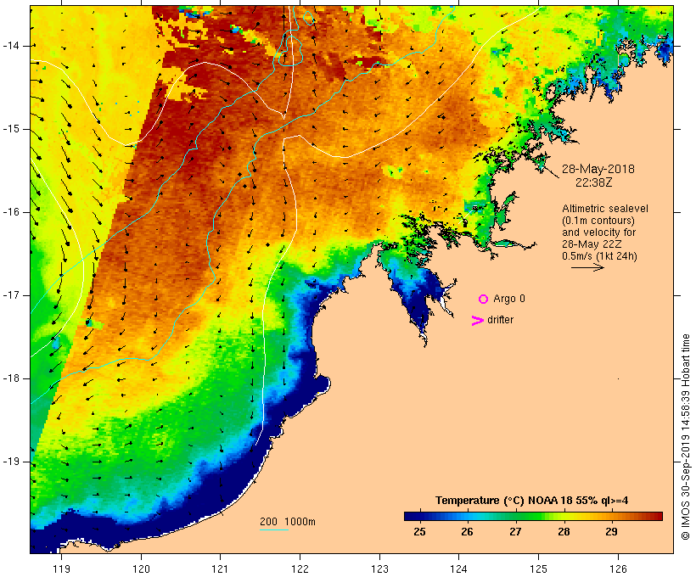The height and width of the screenshot is (577, 696).
Task: Click the '200 1000m' depth contour label
Action: coord(288,522)
